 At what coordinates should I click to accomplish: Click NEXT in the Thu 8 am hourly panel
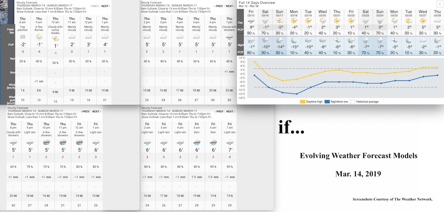pyautogui.click(x=106, y=6)
